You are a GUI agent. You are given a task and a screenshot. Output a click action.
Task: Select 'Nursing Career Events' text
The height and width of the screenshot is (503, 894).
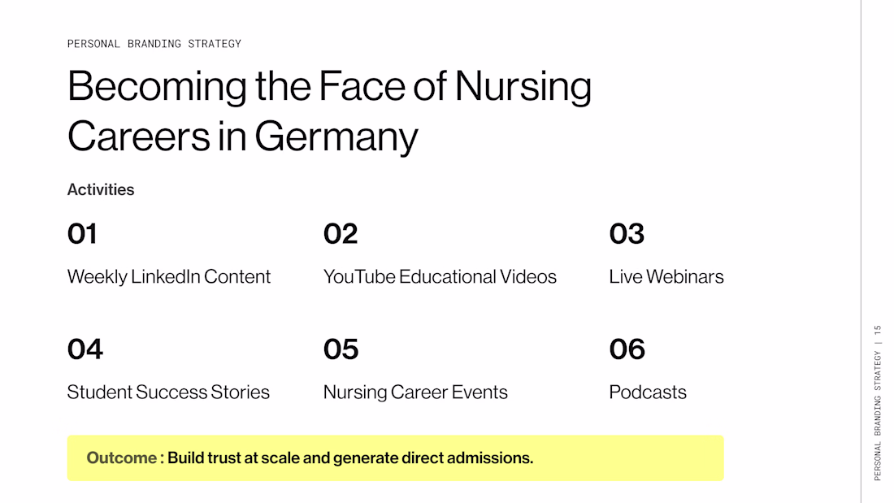[415, 392]
